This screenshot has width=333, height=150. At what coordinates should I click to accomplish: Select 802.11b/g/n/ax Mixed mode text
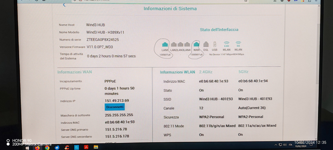click(x=217, y=126)
